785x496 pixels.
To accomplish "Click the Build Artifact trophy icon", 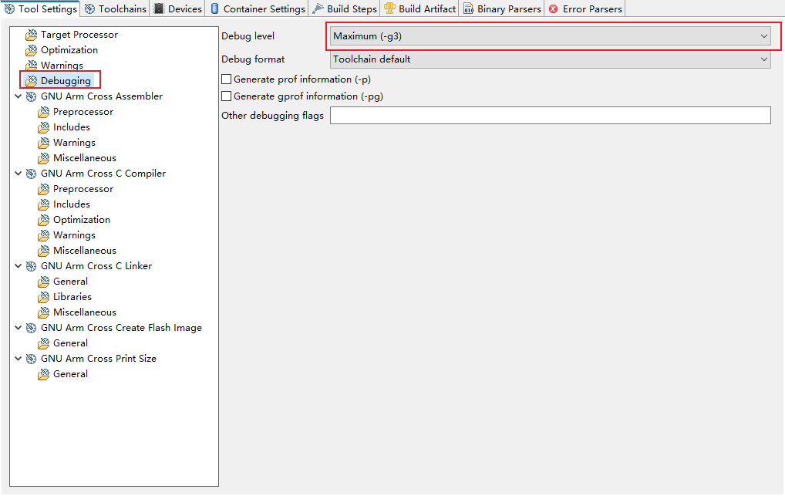I will tap(389, 8).
